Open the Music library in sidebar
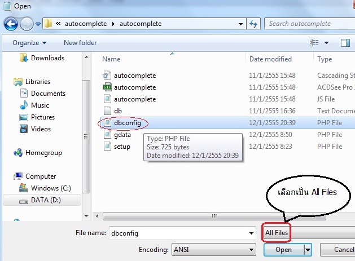The height and width of the screenshot is (261, 355). 40,105
